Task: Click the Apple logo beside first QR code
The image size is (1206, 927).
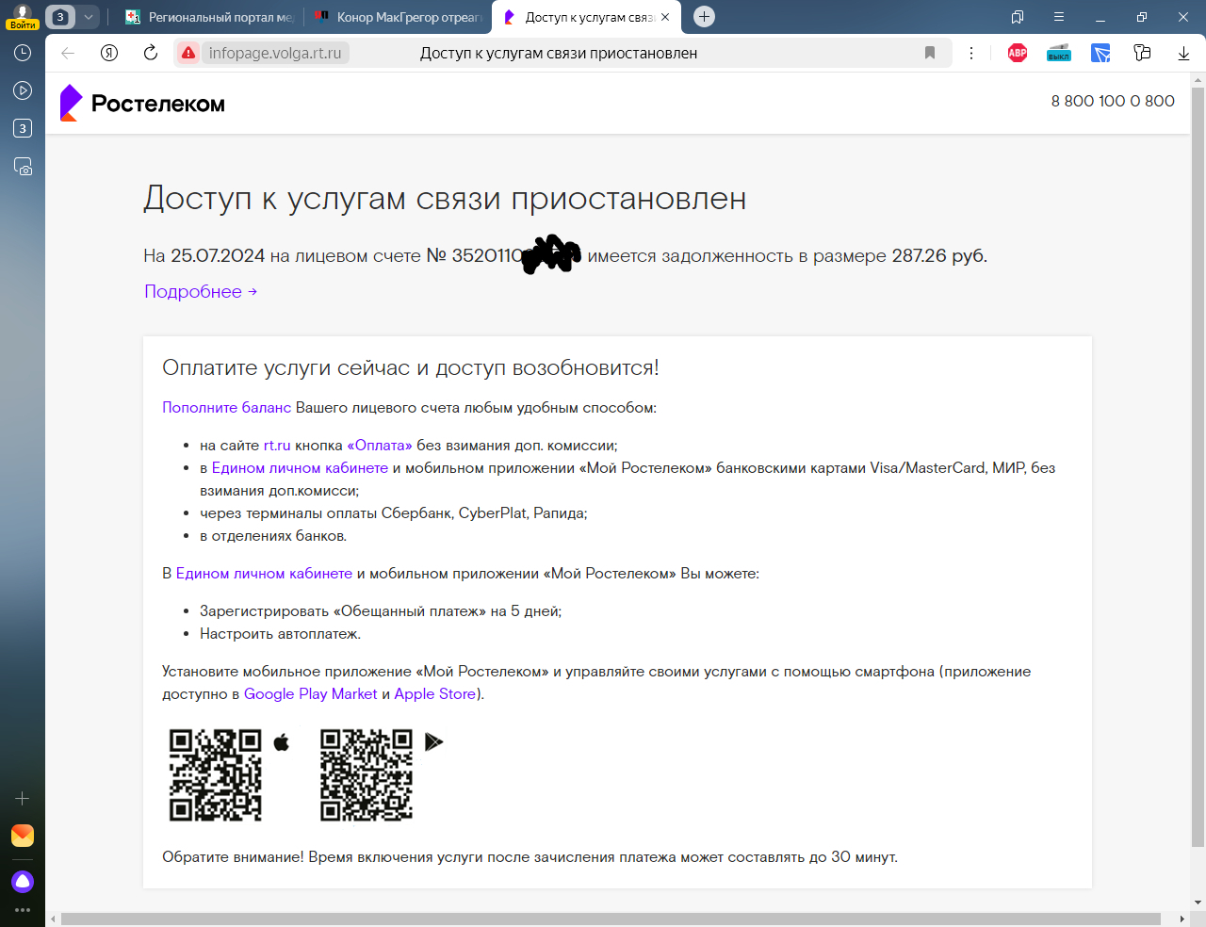Action: [x=282, y=742]
